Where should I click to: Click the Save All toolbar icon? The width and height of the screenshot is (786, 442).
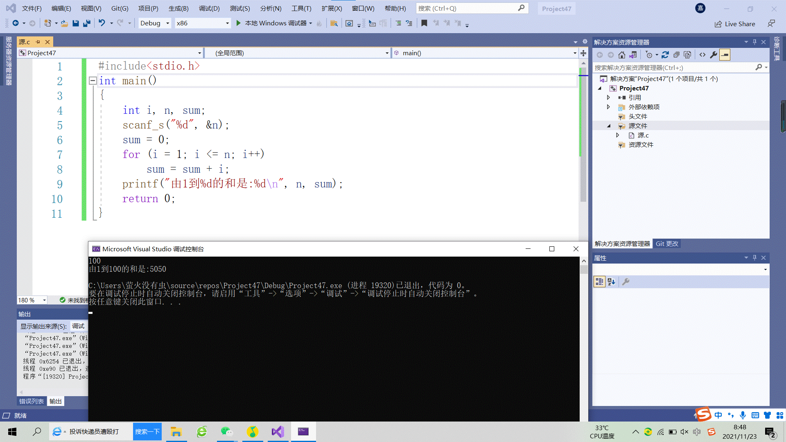(86, 23)
